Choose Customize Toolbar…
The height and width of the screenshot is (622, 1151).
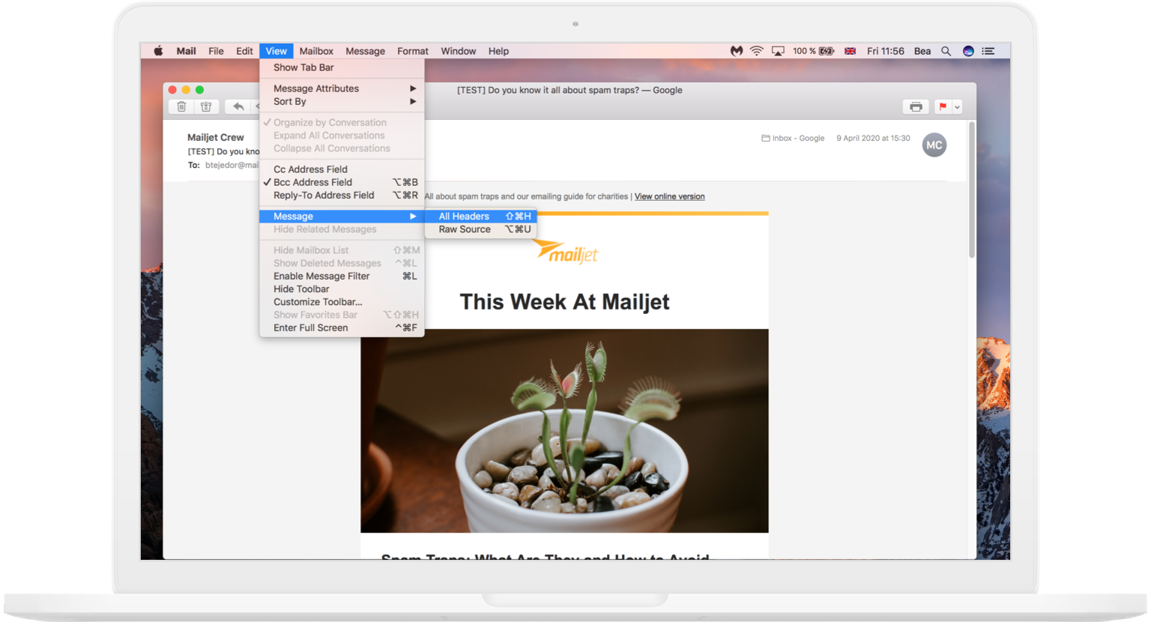342,302
